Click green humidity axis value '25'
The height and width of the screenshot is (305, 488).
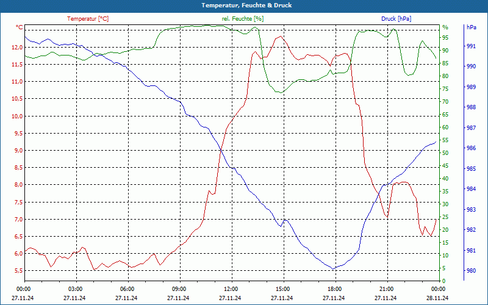point(445,217)
